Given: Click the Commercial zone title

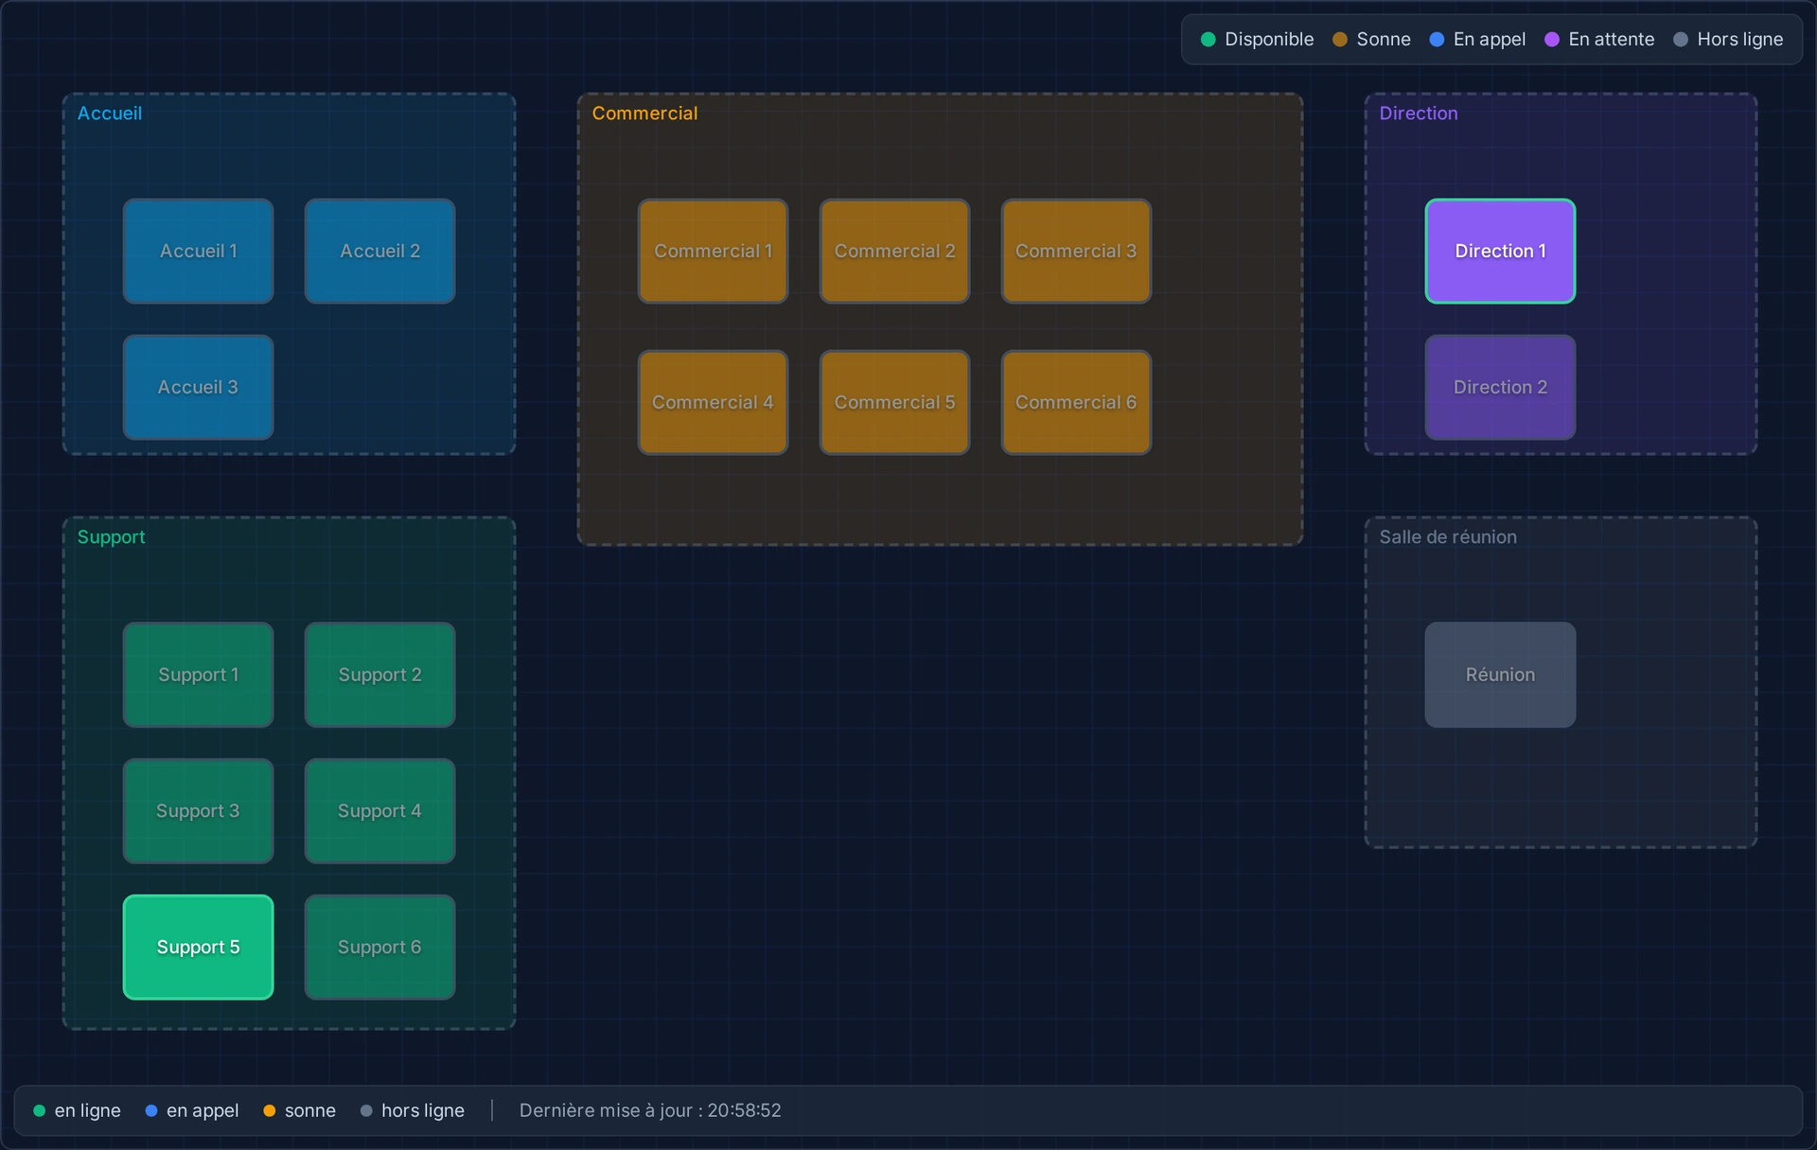Looking at the screenshot, I should pyautogui.click(x=644, y=113).
